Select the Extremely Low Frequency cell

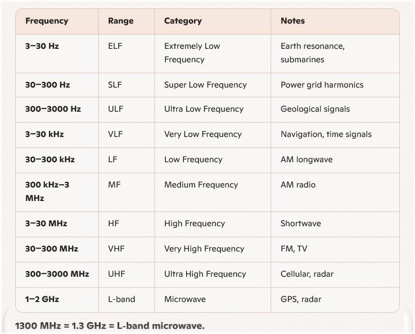(x=192, y=53)
